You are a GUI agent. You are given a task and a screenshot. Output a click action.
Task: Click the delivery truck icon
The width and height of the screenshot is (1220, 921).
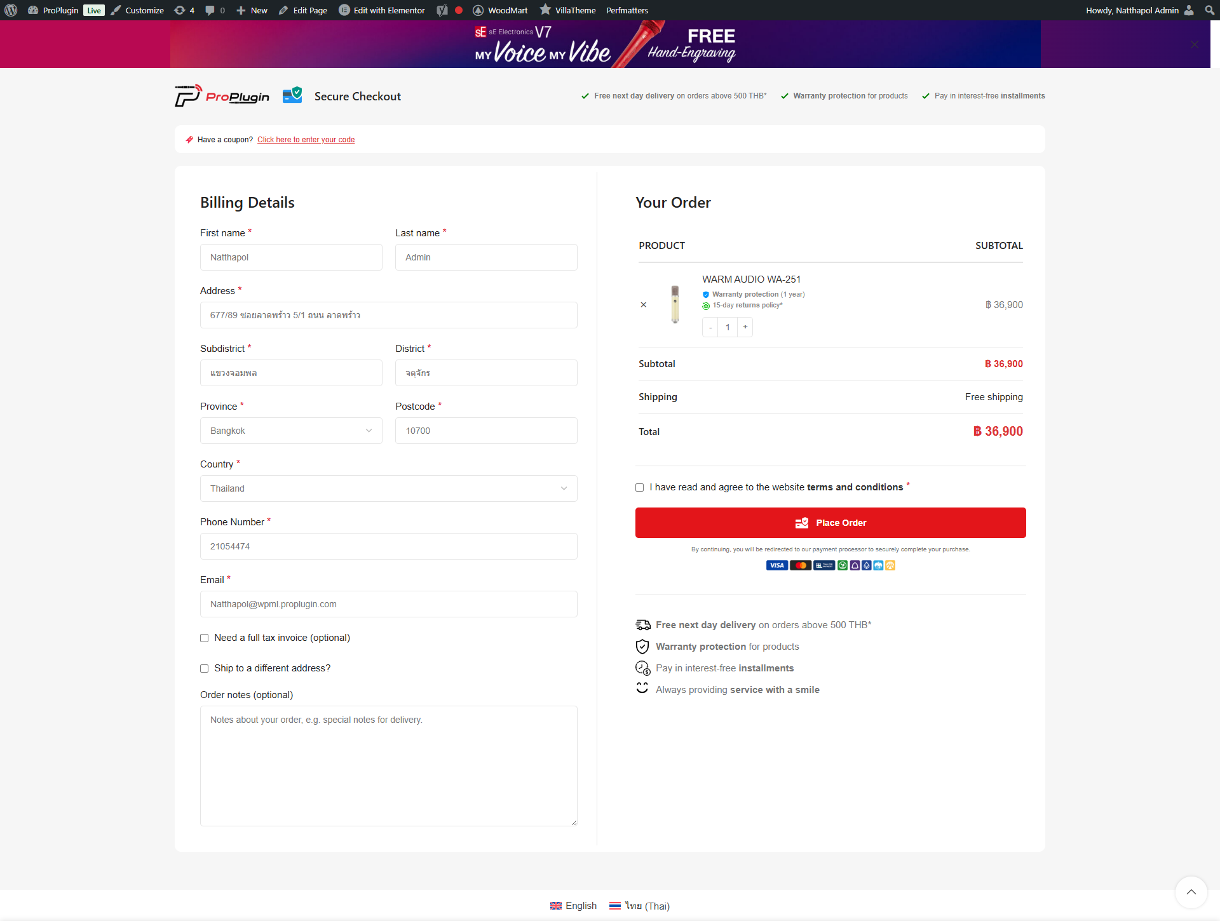642,625
